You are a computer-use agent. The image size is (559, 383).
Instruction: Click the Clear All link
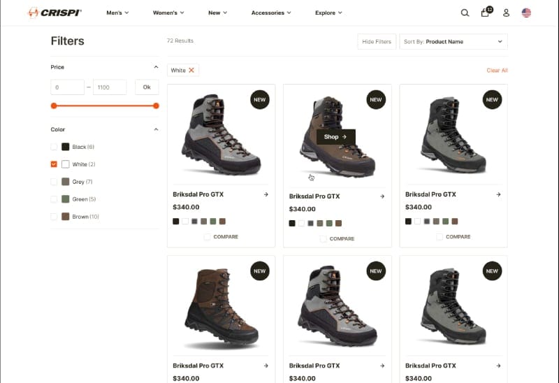click(x=497, y=71)
